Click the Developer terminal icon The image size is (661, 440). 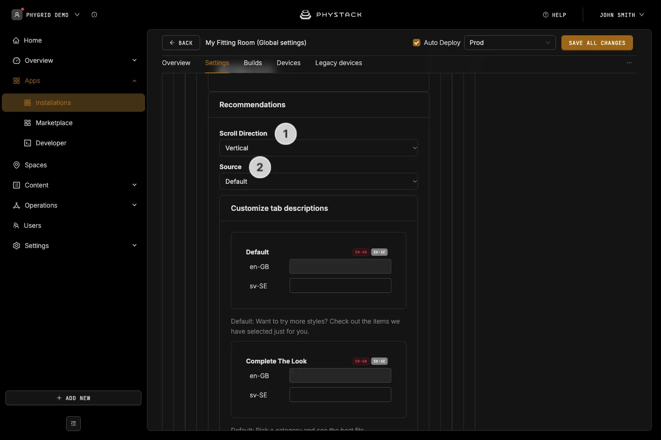point(28,143)
